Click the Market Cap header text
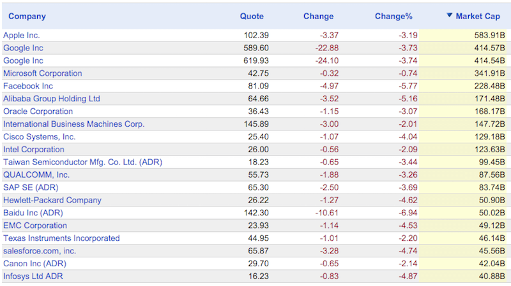 (x=478, y=16)
